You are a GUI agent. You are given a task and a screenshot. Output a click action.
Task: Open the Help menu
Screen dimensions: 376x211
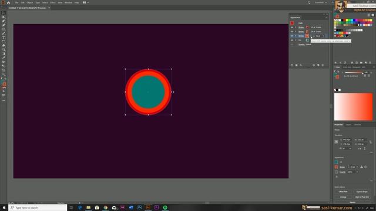coord(76,2)
